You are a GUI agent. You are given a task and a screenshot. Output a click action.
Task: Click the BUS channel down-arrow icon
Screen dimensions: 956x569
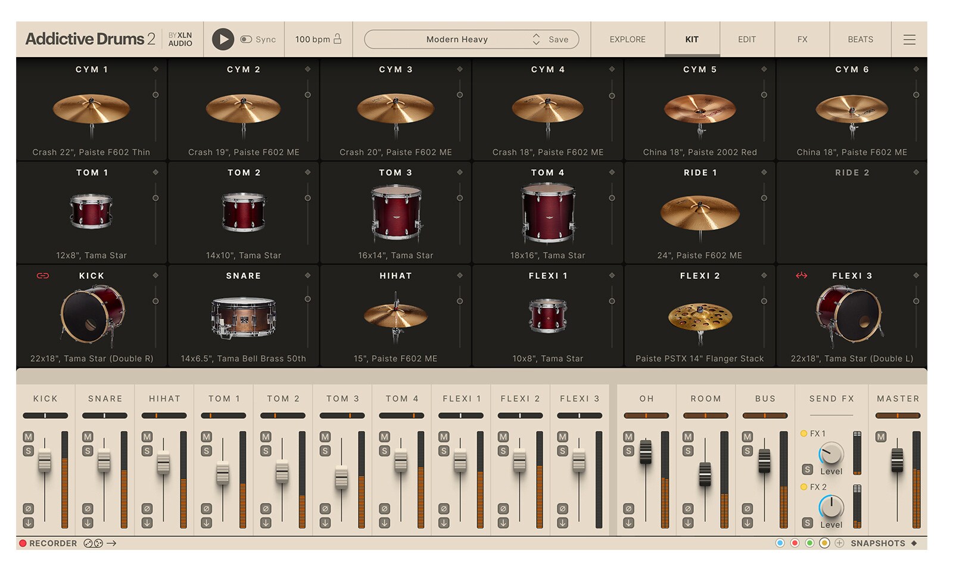[748, 523]
